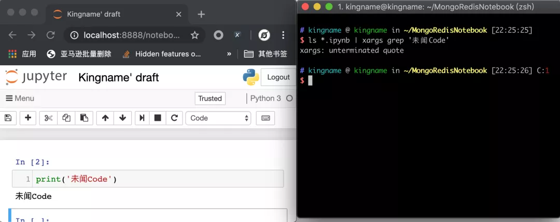Click the round O extension icon
The width and height of the screenshot is (560, 222).
[x=219, y=35]
